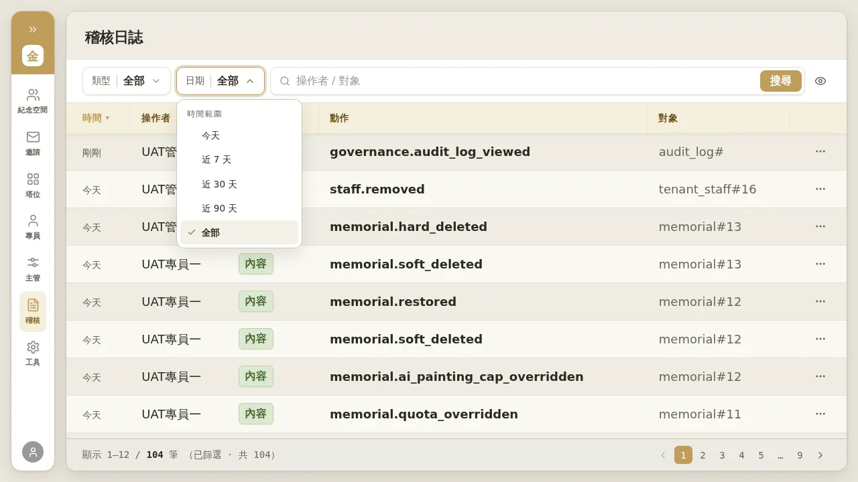Click 剛剛 time cell
This screenshot has height=482, width=858.
pyautogui.click(x=92, y=153)
